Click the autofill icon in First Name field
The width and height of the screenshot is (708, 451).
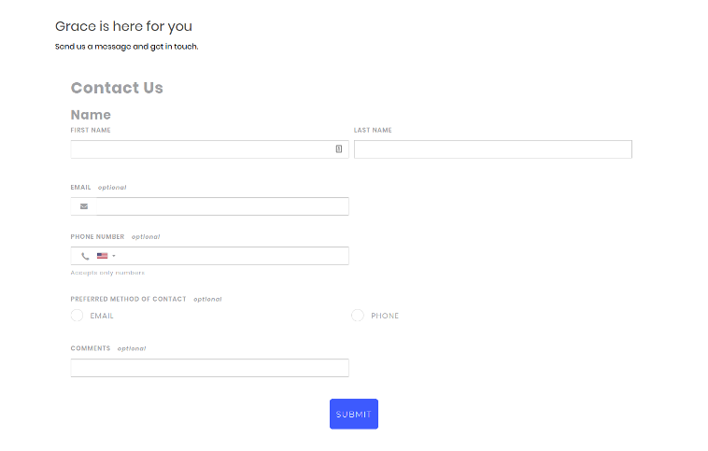click(x=339, y=149)
